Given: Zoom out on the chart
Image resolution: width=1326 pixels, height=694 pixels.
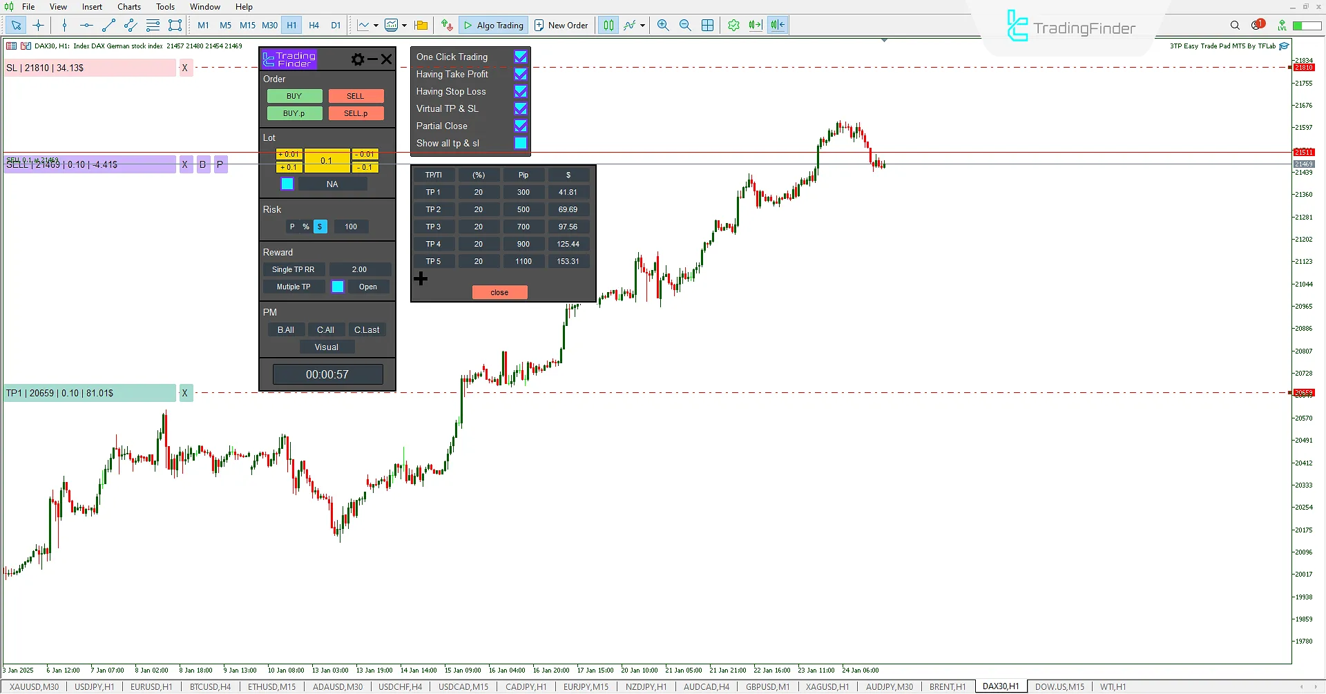Looking at the screenshot, I should tap(684, 25).
